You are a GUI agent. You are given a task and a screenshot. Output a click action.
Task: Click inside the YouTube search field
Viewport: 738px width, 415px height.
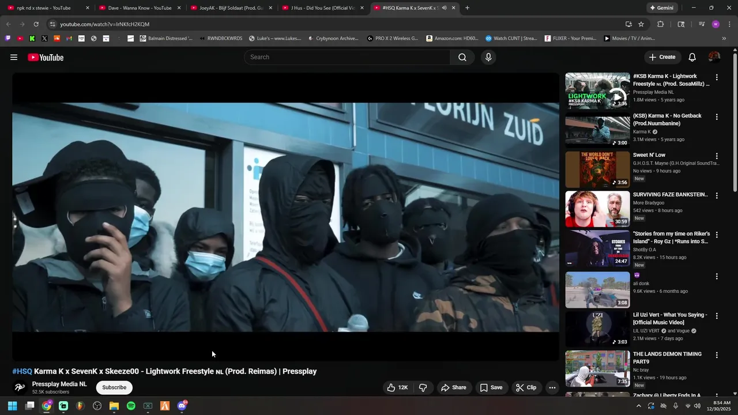pos(348,57)
